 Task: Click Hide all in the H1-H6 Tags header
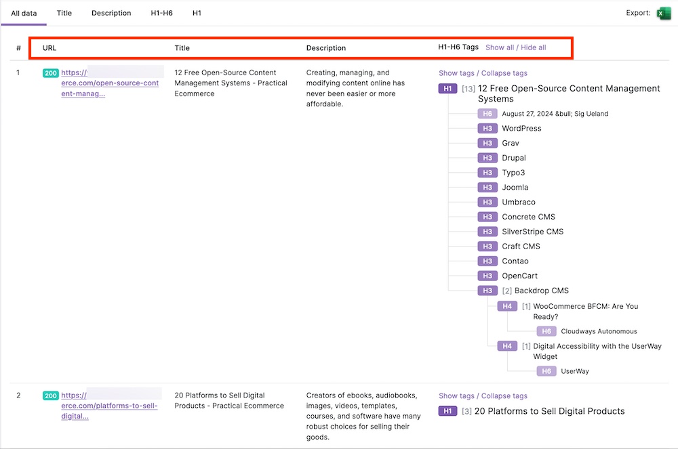(534, 47)
